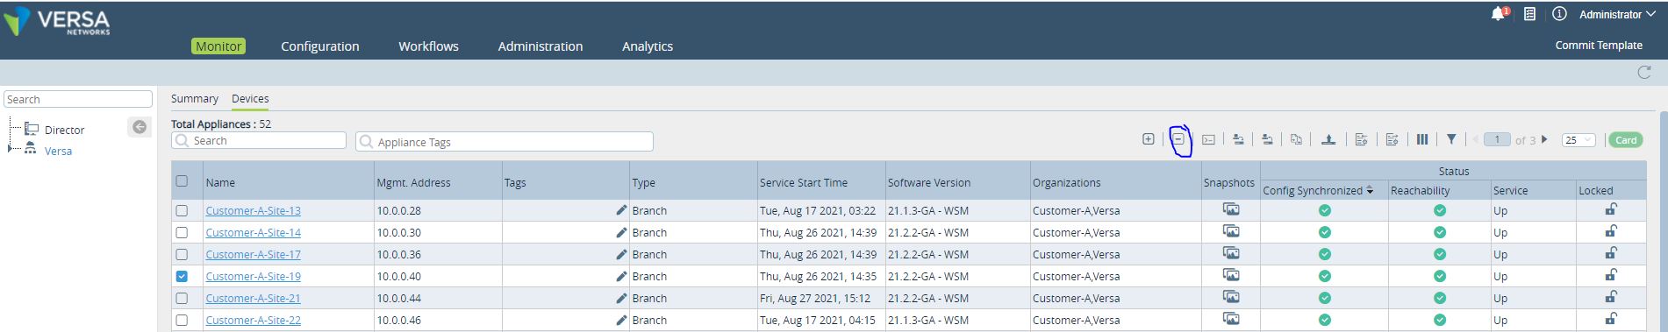This screenshot has width=1668, height=332.
Task: Open the Customer-A-Site-13 link
Action: (x=254, y=210)
